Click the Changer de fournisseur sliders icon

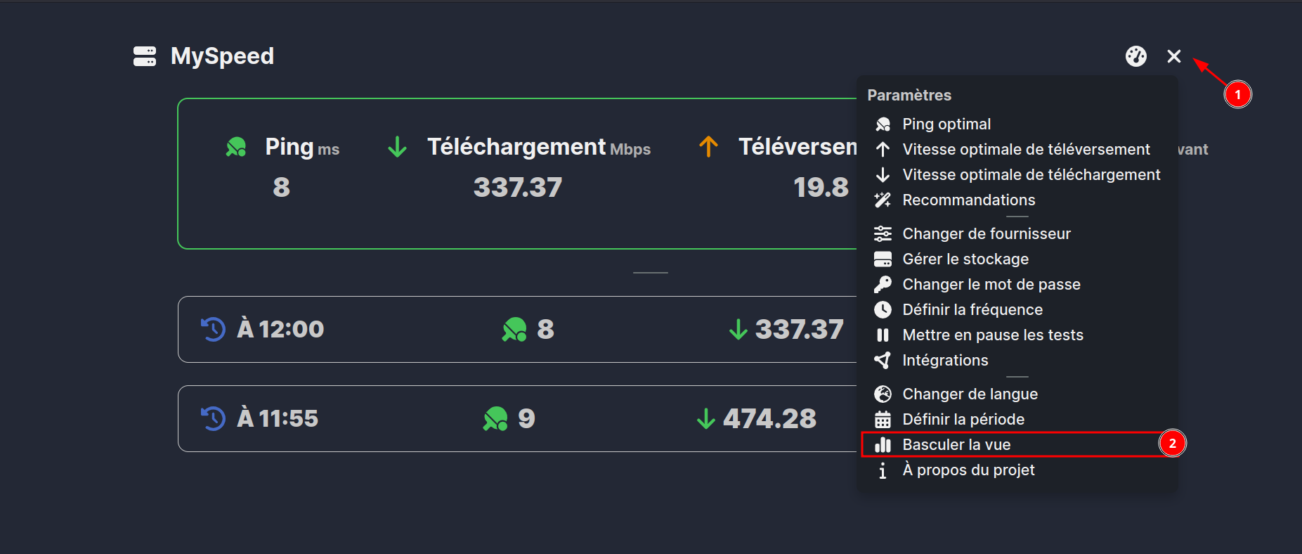883,234
